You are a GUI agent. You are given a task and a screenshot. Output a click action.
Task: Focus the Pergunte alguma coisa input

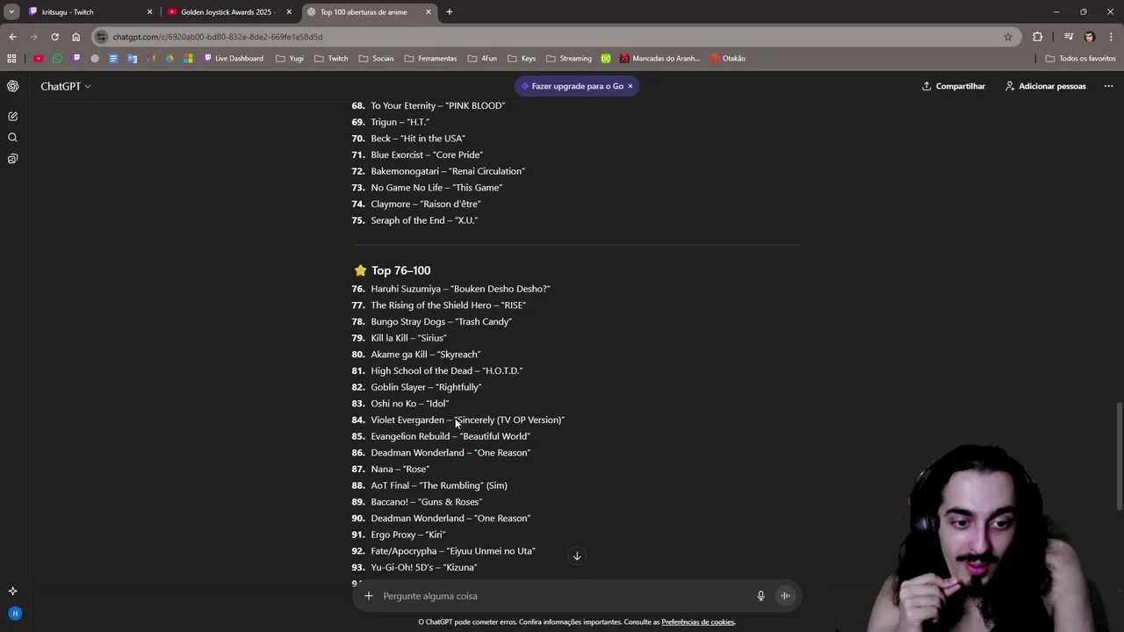pos(562,596)
